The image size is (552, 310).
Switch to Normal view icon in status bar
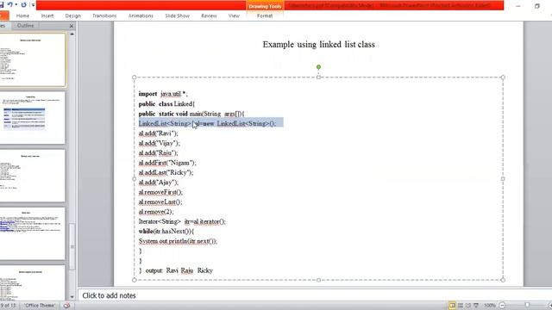[x=452, y=306]
